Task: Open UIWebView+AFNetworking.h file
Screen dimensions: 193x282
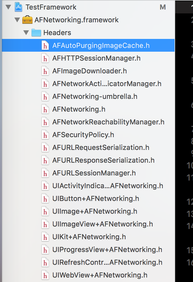Action: (x=88, y=275)
